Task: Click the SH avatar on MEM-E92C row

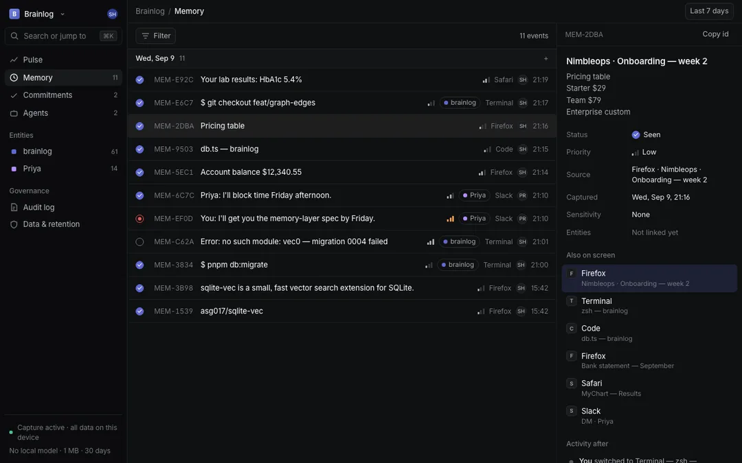Action: tap(522, 80)
